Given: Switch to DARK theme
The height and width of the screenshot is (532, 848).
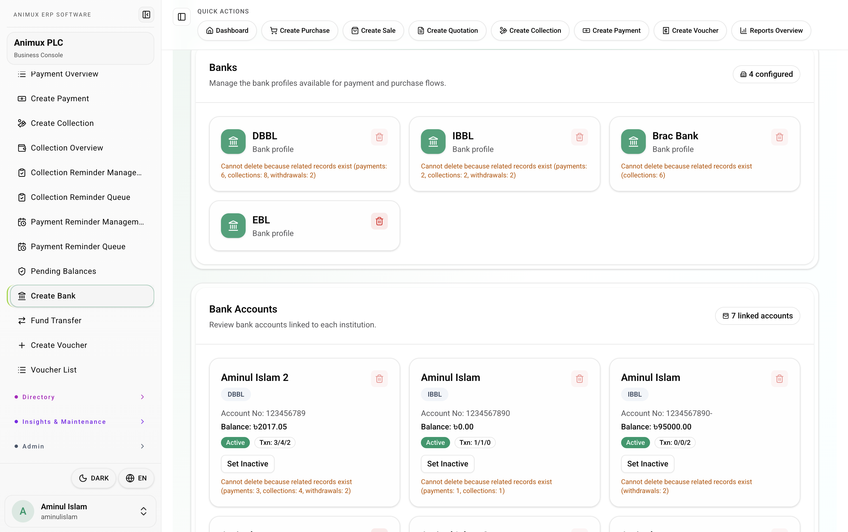Looking at the screenshot, I should [x=94, y=478].
